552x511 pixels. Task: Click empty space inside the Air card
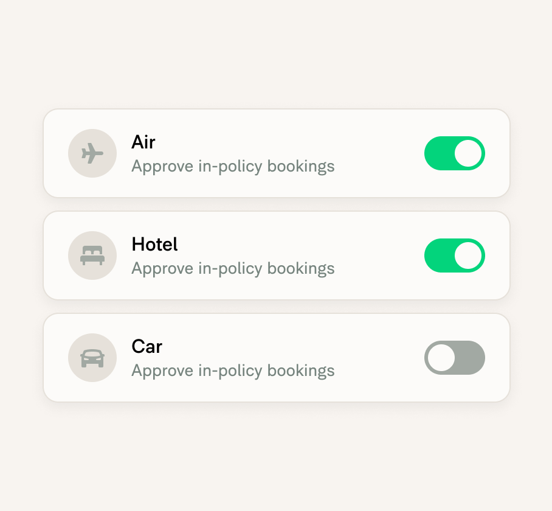[379, 153]
